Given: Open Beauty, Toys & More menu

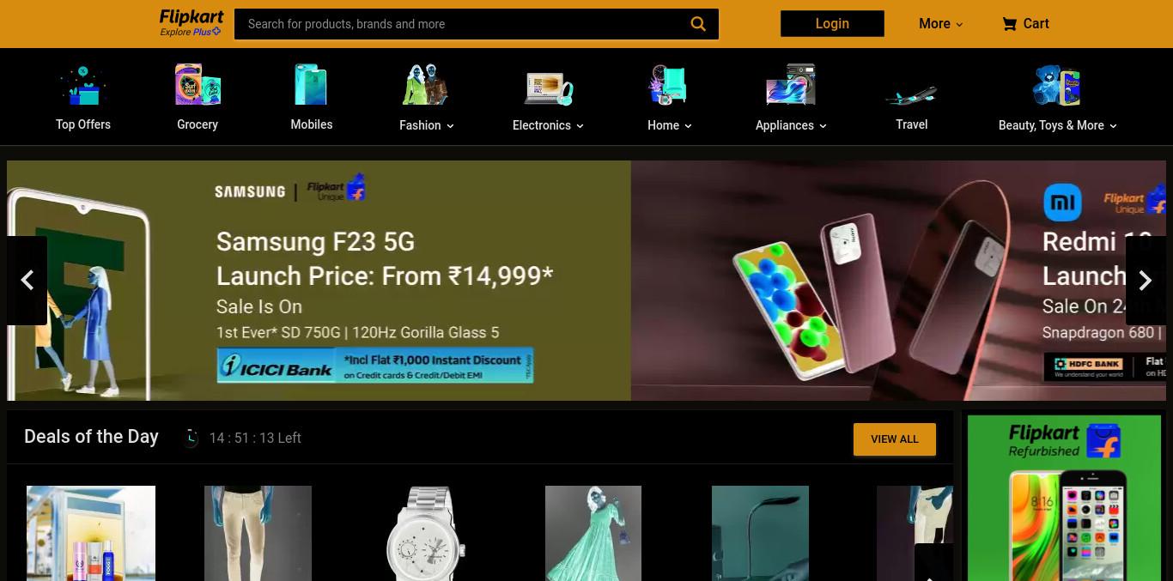Looking at the screenshot, I should pos(1058,125).
